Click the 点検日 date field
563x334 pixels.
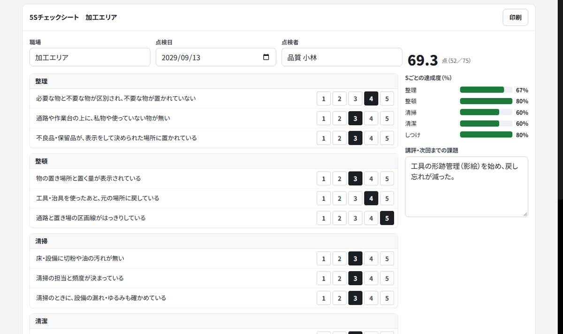[216, 57]
